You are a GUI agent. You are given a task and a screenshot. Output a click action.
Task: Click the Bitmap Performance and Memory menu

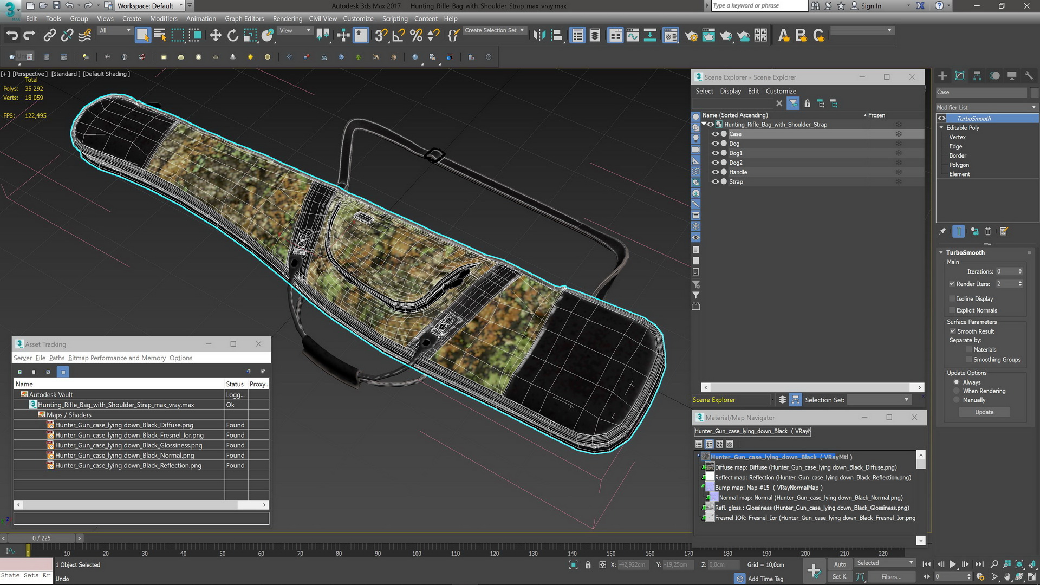click(116, 358)
